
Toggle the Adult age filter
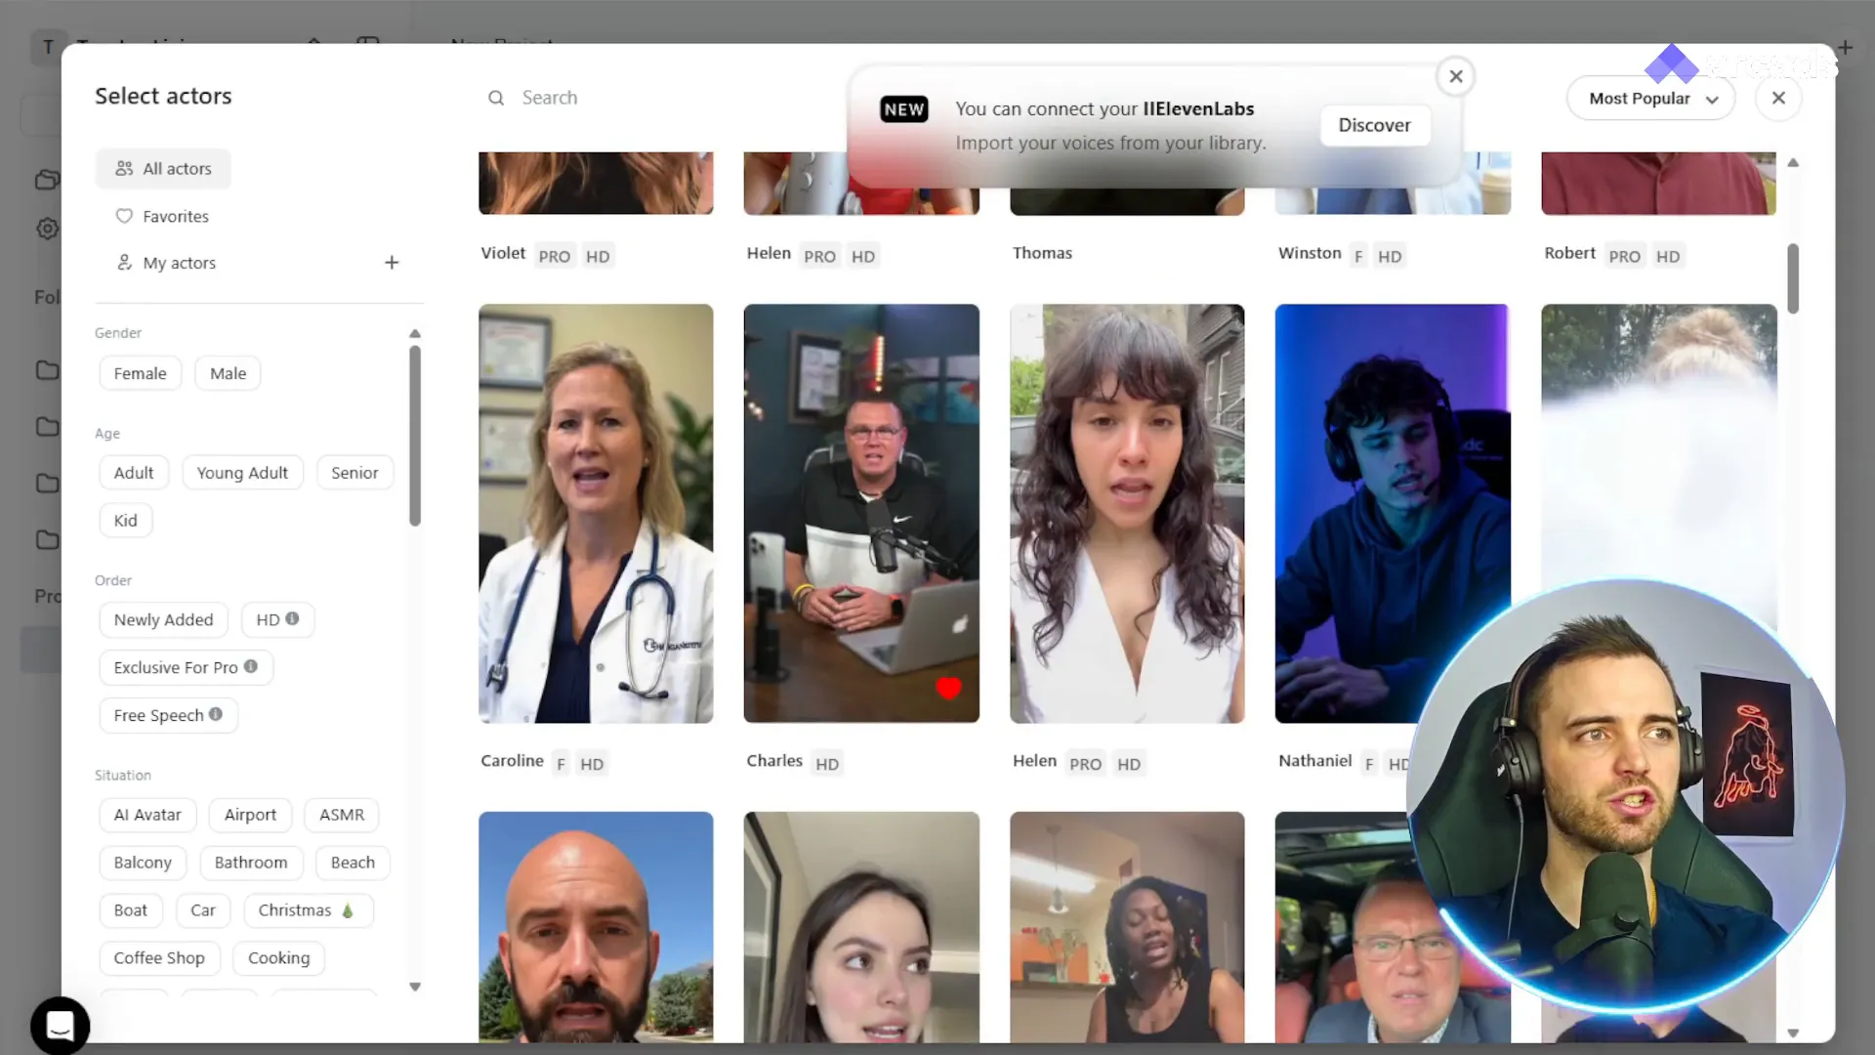(x=134, y=473)
